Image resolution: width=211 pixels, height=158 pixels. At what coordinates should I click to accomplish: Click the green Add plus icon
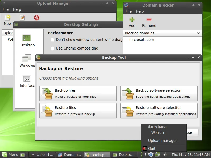click(x=132, y=19)
